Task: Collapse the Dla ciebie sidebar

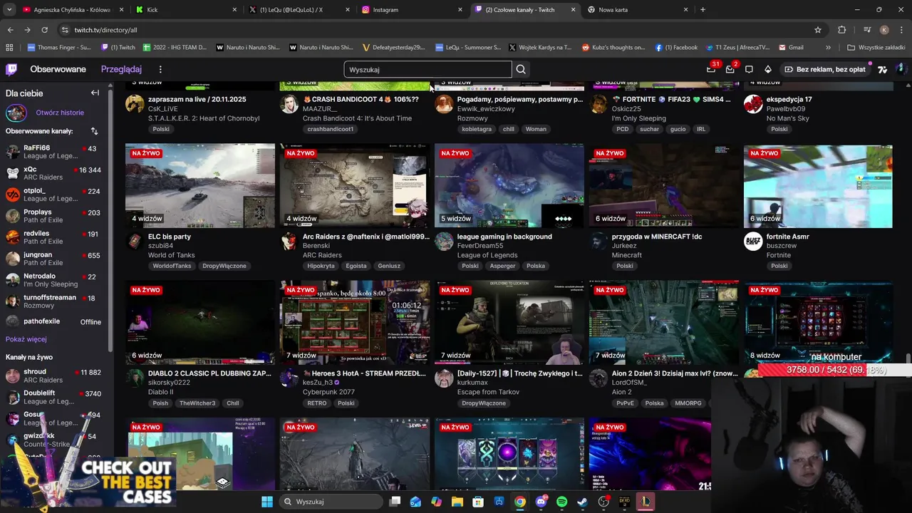Action: [x=95, y=93]
